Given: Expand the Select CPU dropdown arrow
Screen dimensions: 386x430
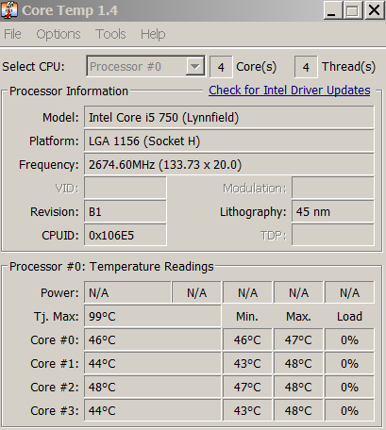Looking at the screenshot, I should (195, 66).
